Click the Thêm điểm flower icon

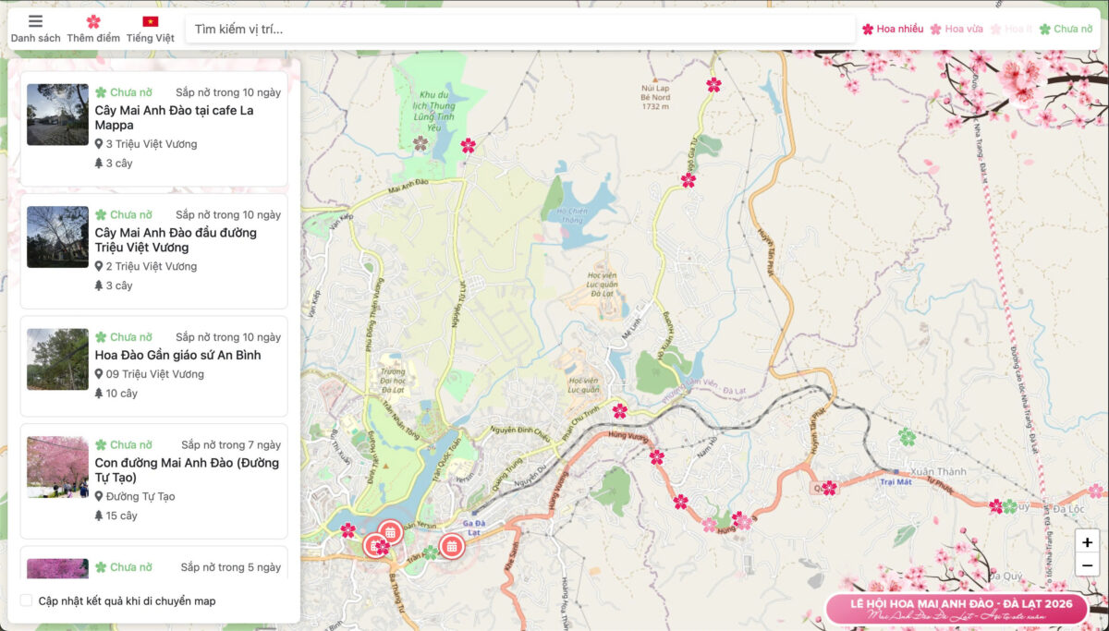tap(93, 22)
